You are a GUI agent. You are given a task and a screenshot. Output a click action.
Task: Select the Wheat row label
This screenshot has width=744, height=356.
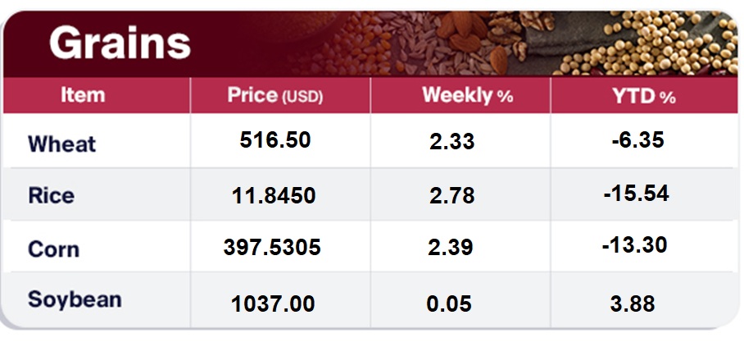pyautogui.click(x=61, y=144)
